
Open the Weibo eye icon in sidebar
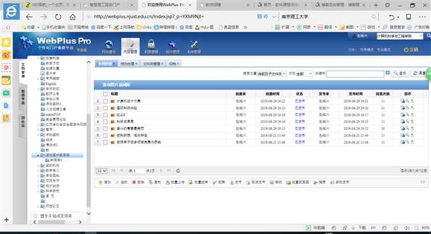click(6, 56)
